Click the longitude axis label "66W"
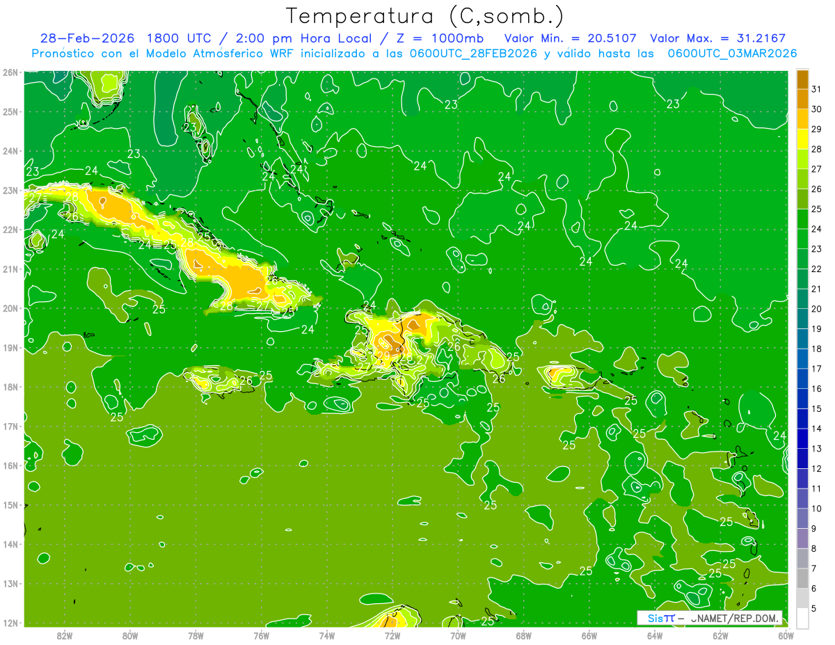The height and width of the screenshot is (645, 835). coord(589,635)
